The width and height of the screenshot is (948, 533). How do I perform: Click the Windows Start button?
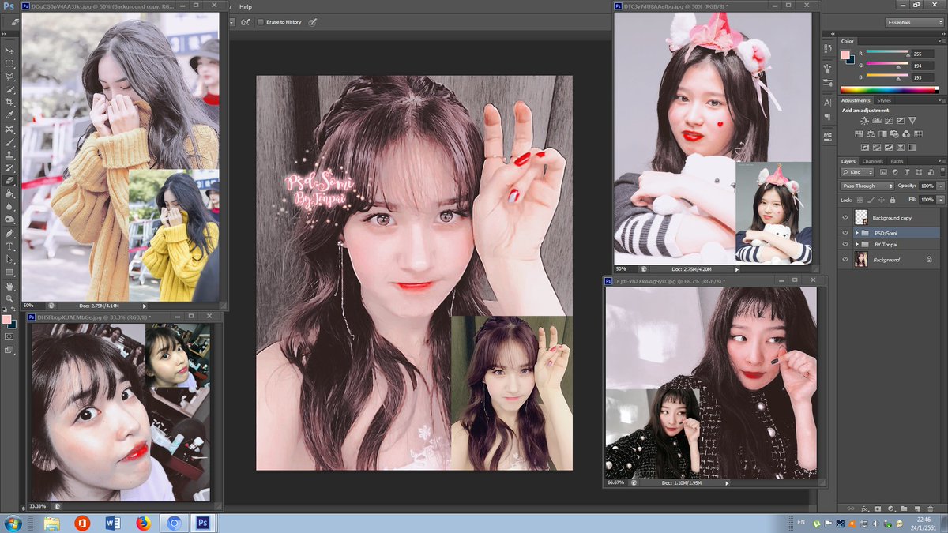point(13,523)
